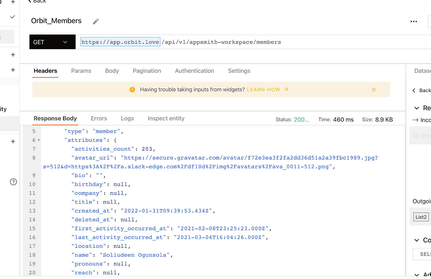
Task: Dismiss the widget inputs help banner
Action: pyautogui.click(x=374, y=90)
